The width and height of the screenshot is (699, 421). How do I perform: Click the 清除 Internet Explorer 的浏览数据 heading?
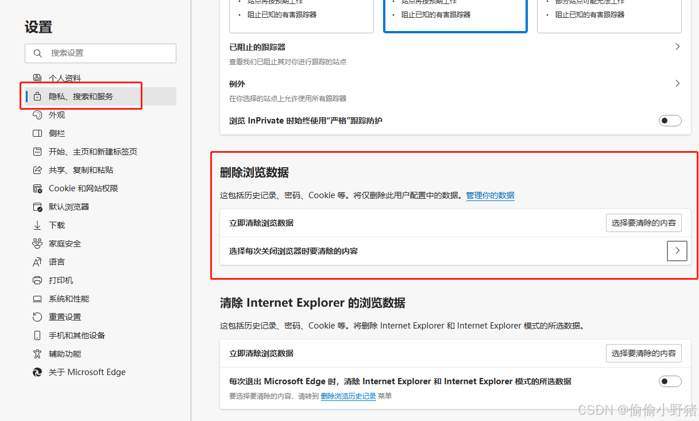[x=312, y=303]
